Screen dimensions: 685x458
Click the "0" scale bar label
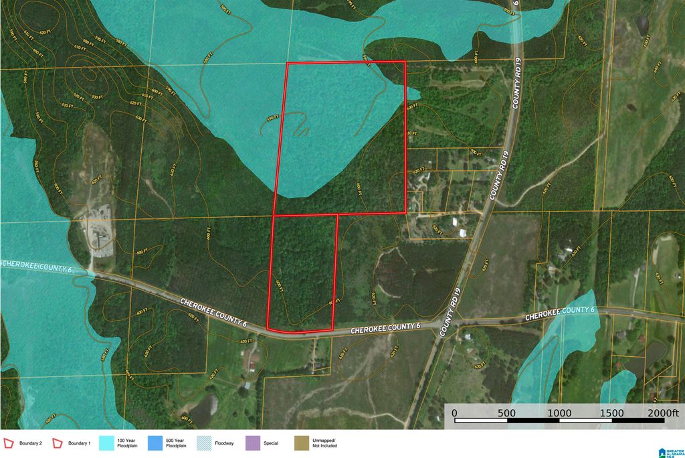click(x=454, y=413)
